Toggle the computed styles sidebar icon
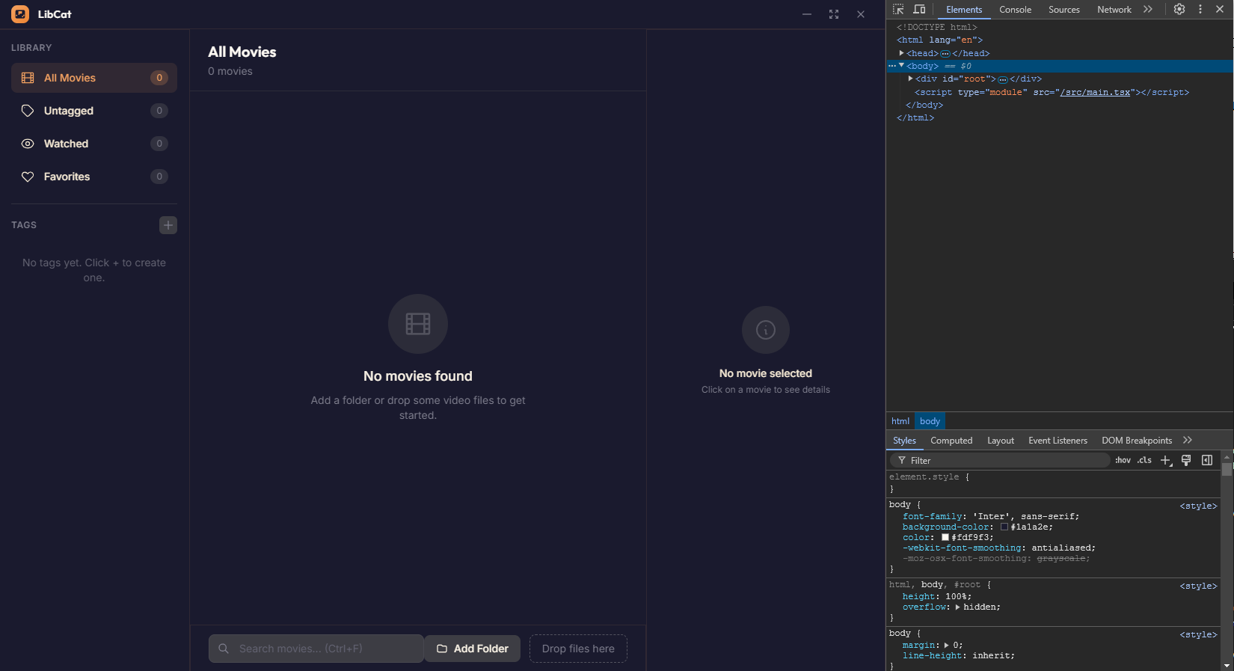 [1207, 461]
